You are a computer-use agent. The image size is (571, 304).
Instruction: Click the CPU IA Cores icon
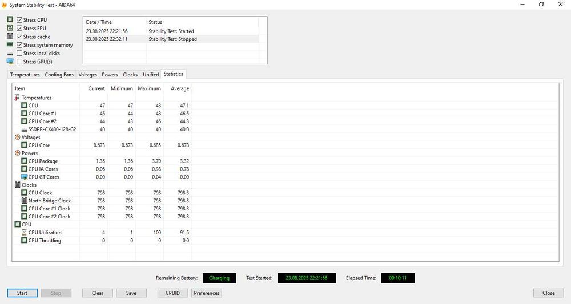pos(25,169)
